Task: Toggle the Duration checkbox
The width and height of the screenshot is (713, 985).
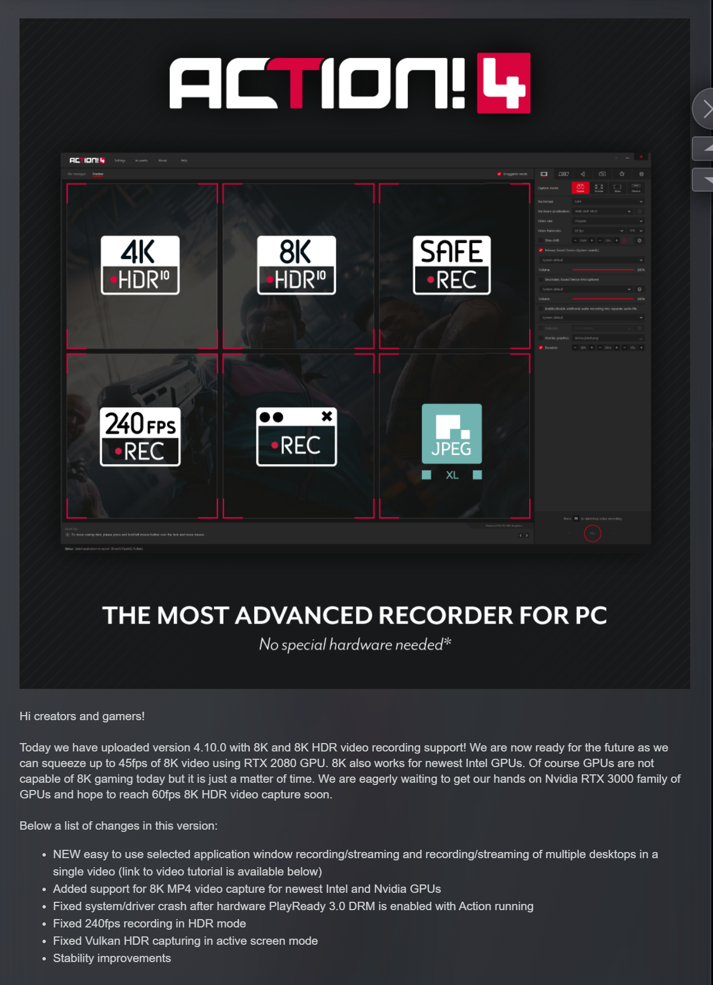Action: tap(541, 348)
